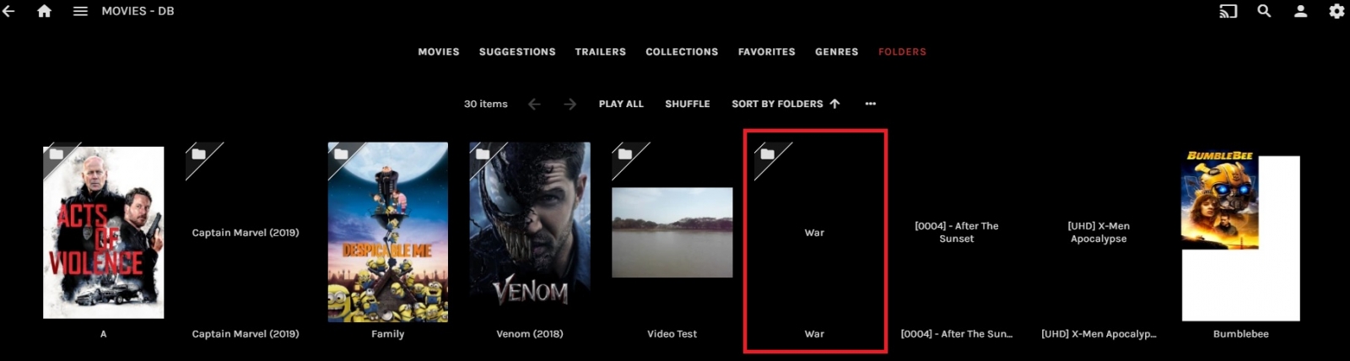Open the Home screen icon
The width and height of the screenshot is (1350, 361).
[x=44, y=11]
